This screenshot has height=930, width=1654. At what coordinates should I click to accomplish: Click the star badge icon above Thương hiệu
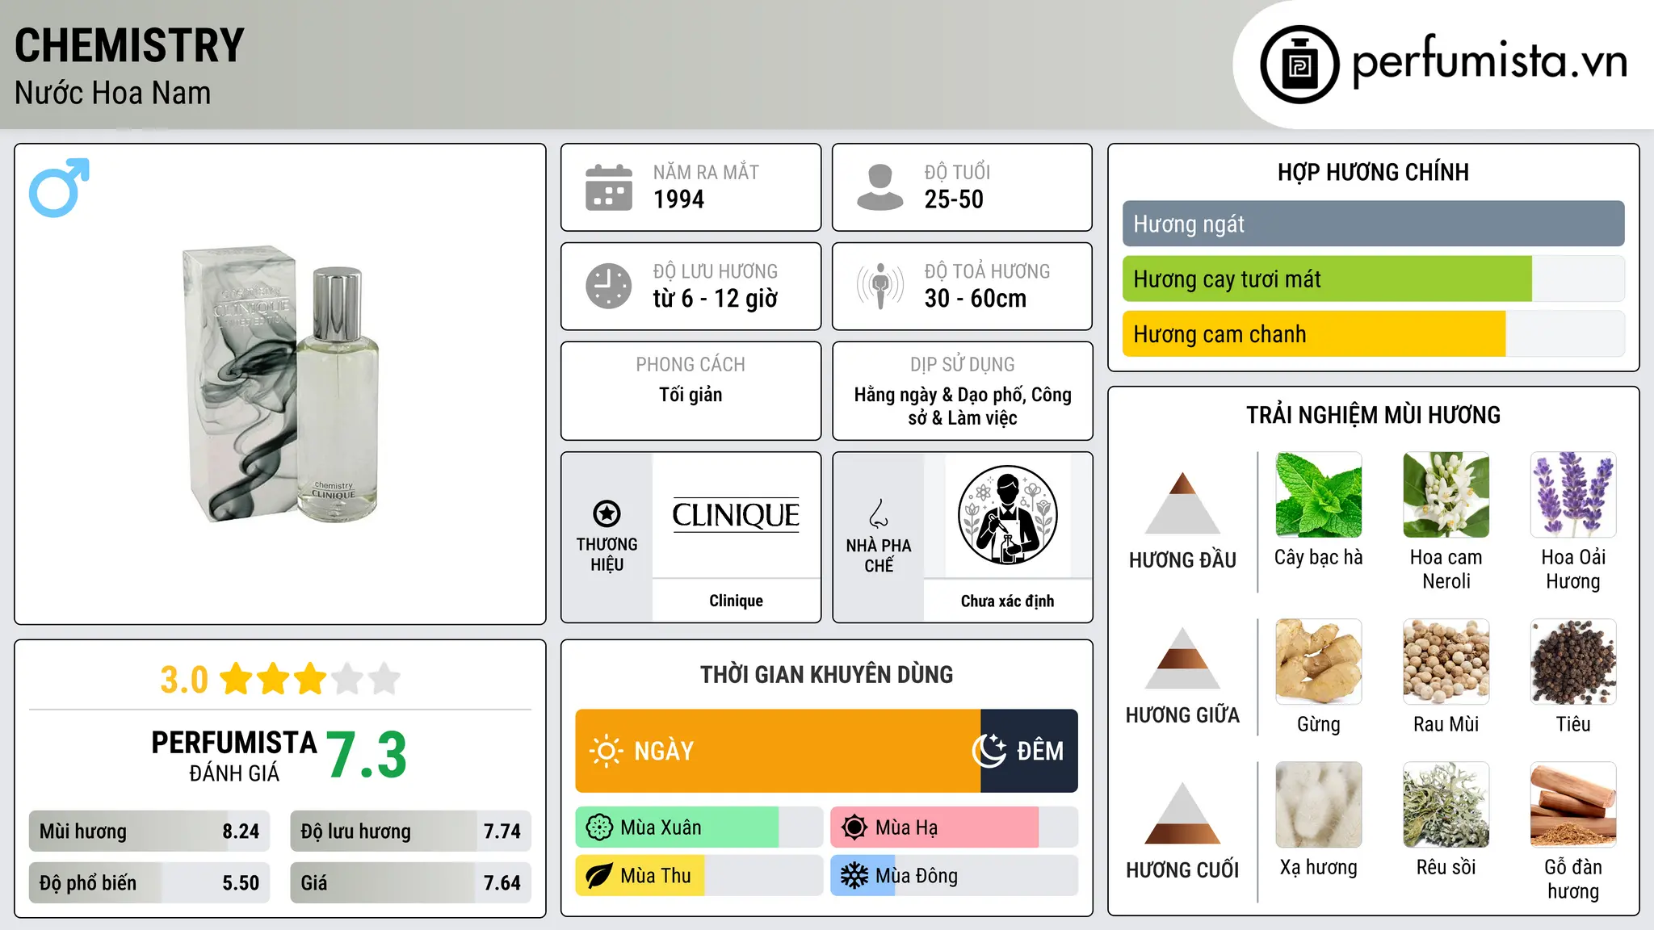coord(607,513)
